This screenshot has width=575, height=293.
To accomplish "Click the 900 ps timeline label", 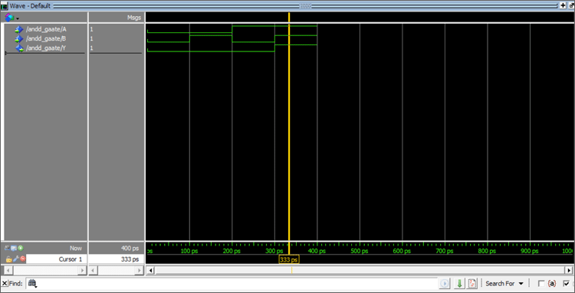I will (530, 251).
